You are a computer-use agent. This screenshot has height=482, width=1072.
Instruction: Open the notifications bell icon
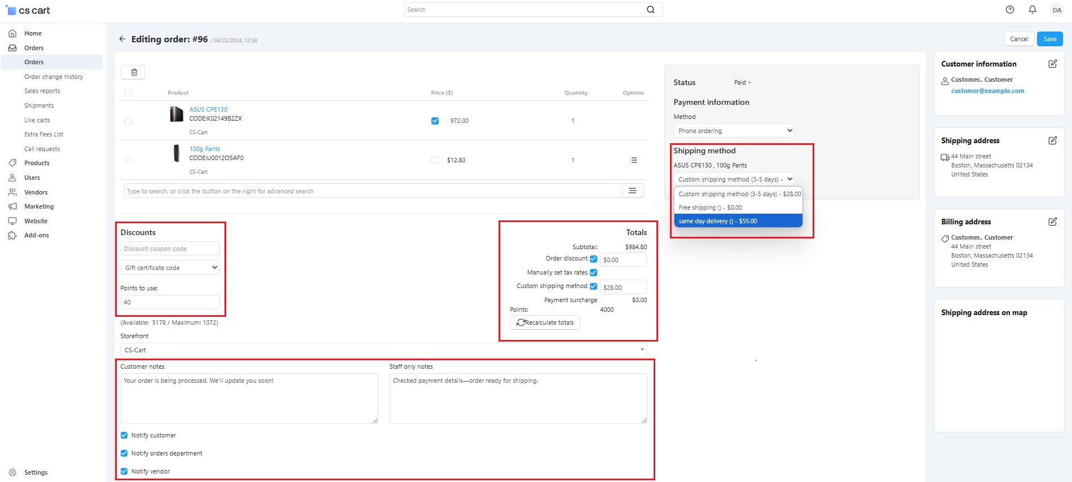coord(1032,10)
